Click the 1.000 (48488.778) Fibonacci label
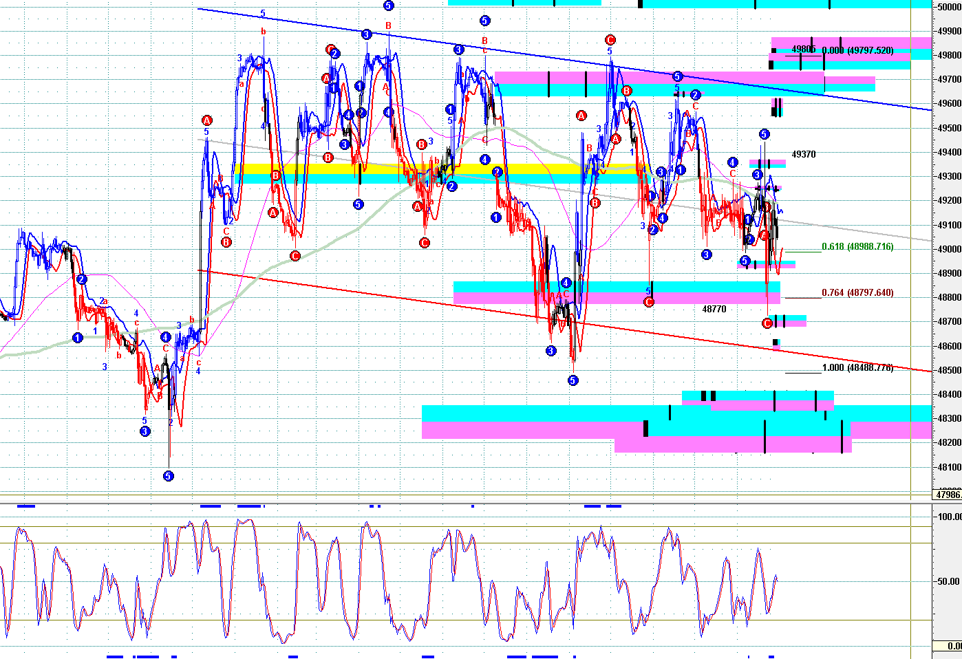Screen dimensions: 962x659 (x=857, y=367)
